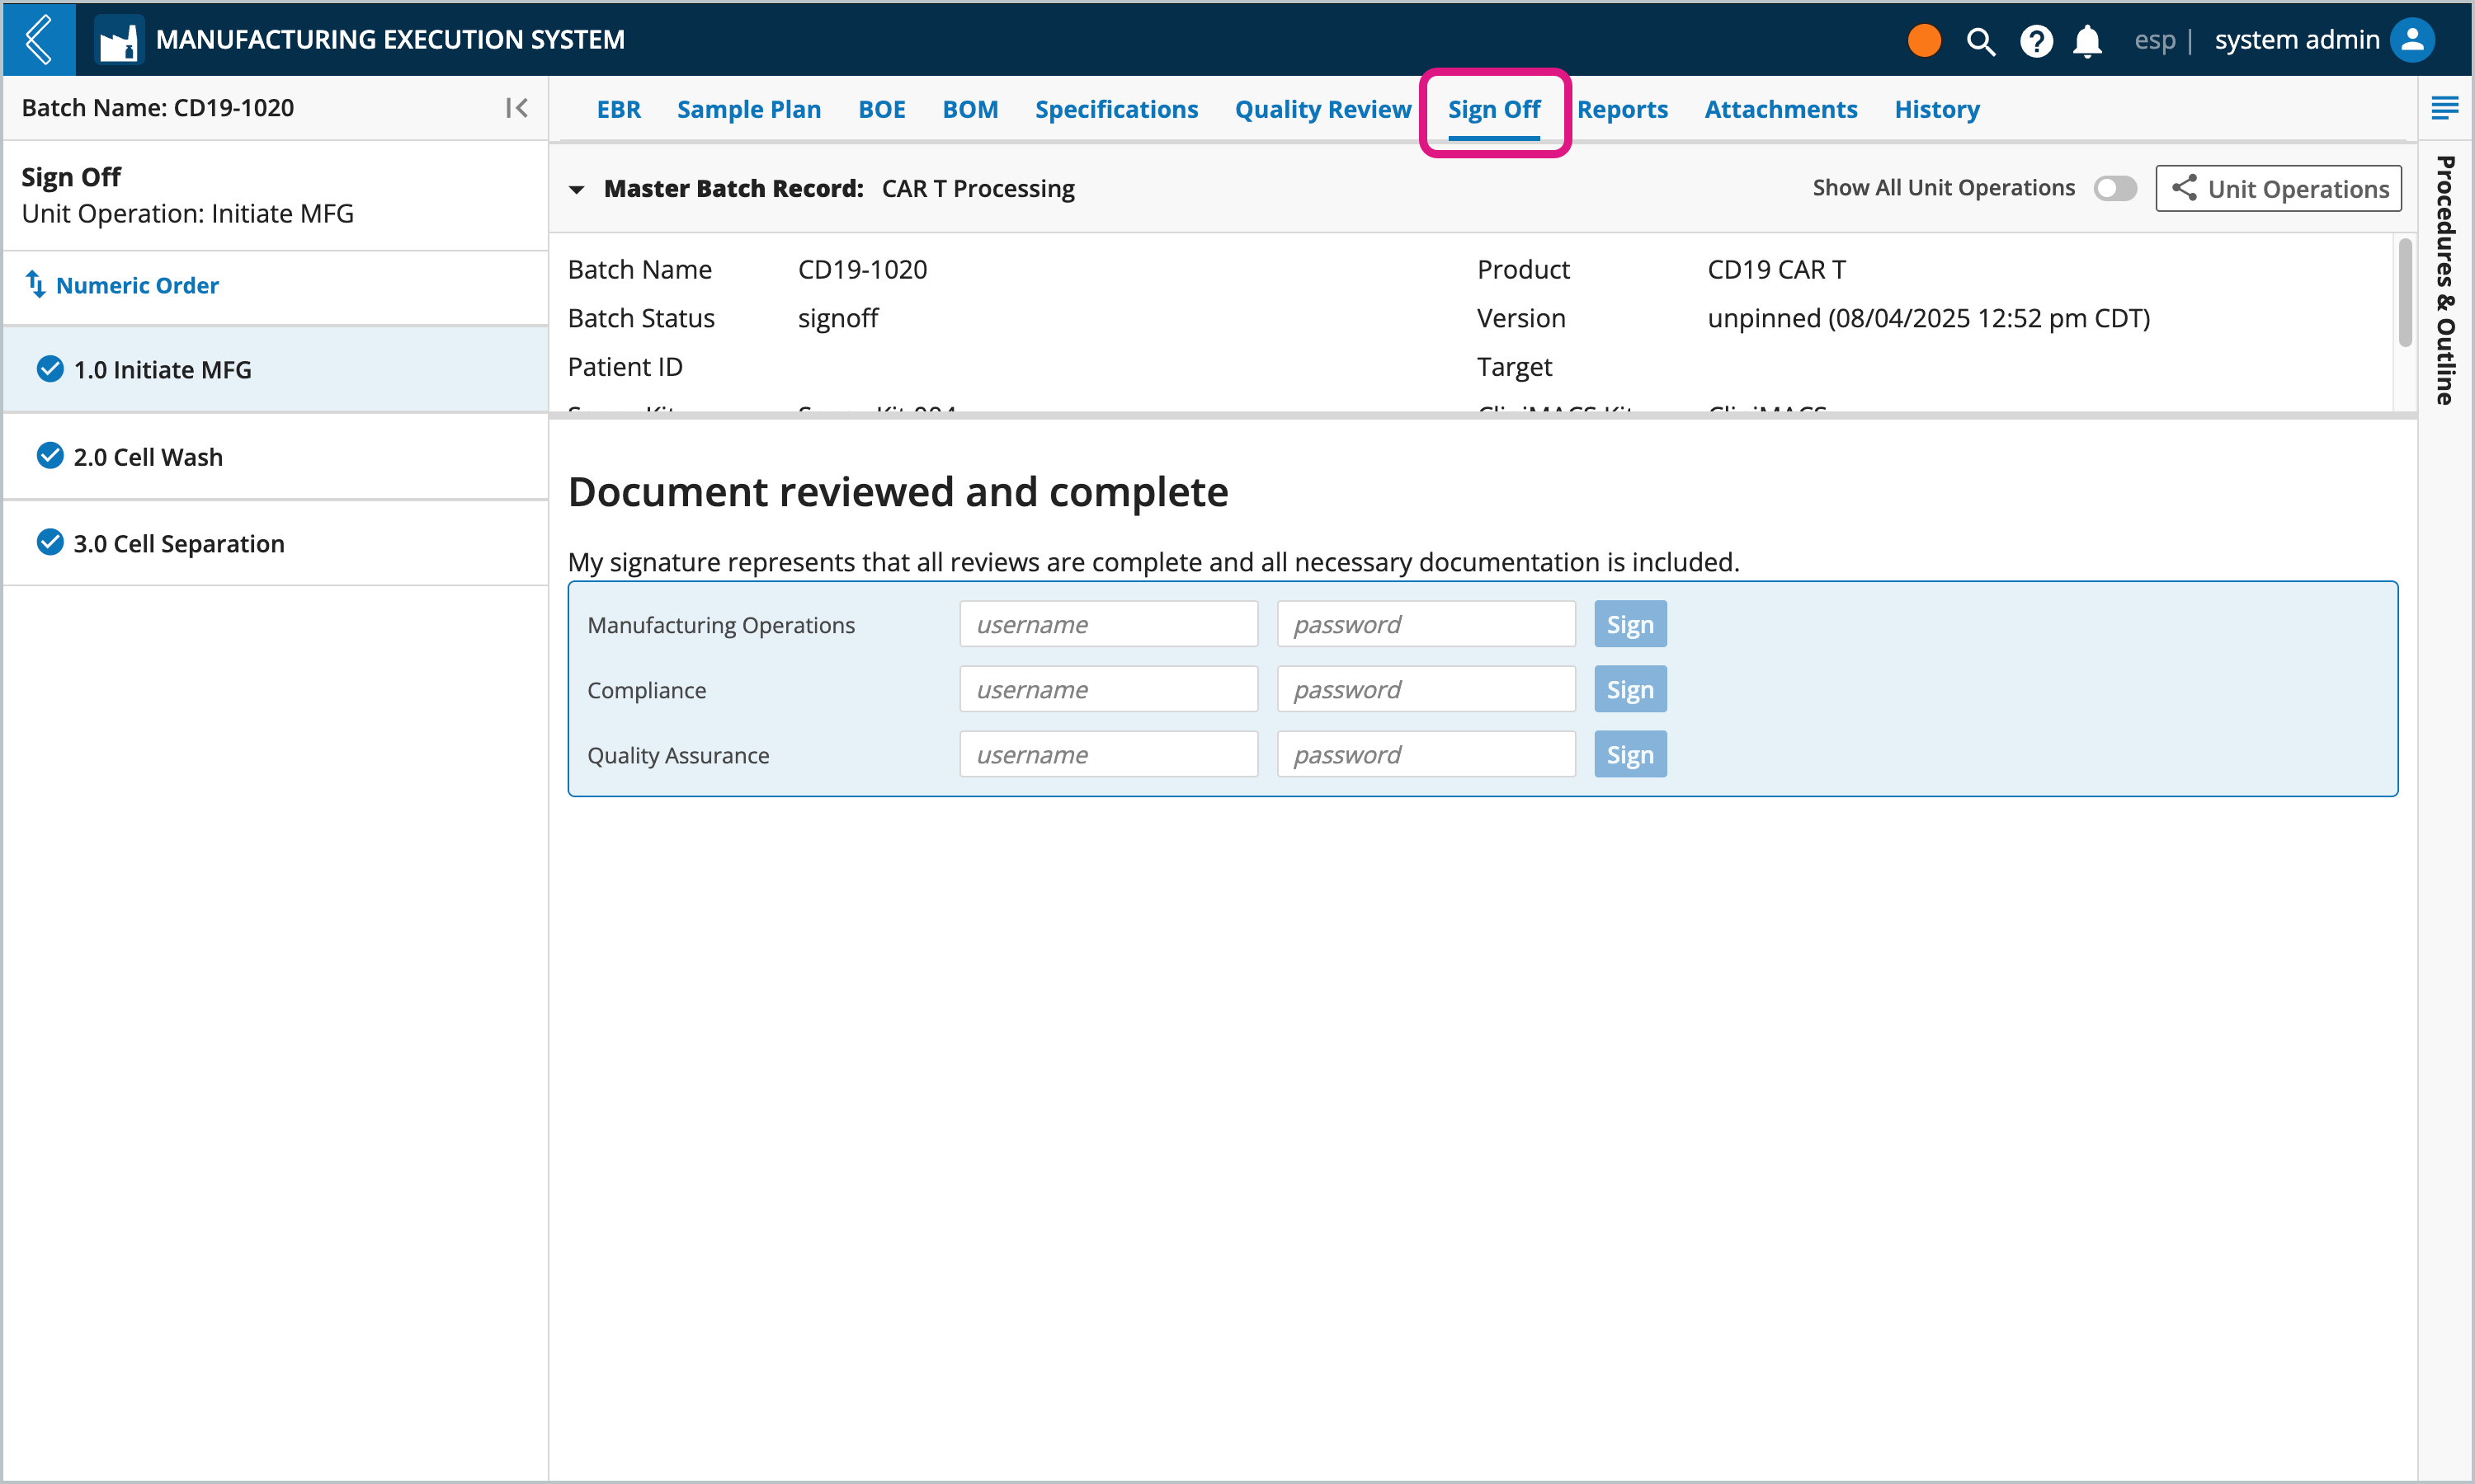Go to the Quality Review tab
2475x1484 pixels.
tap(1322, 109)
